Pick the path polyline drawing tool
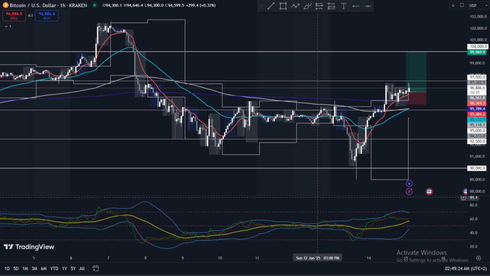 [x=295, y=6]
